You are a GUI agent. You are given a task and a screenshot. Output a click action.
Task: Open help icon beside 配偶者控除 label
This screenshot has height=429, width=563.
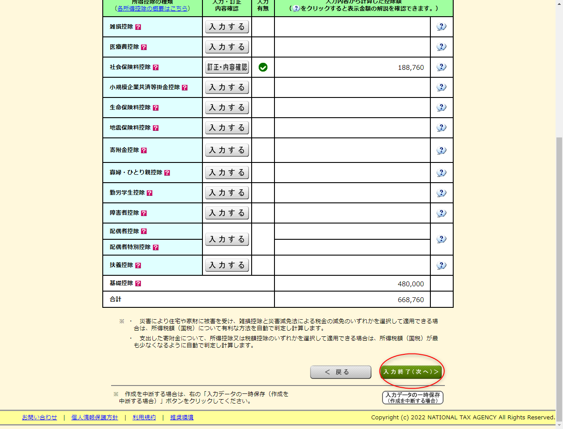tap(144, 231)
